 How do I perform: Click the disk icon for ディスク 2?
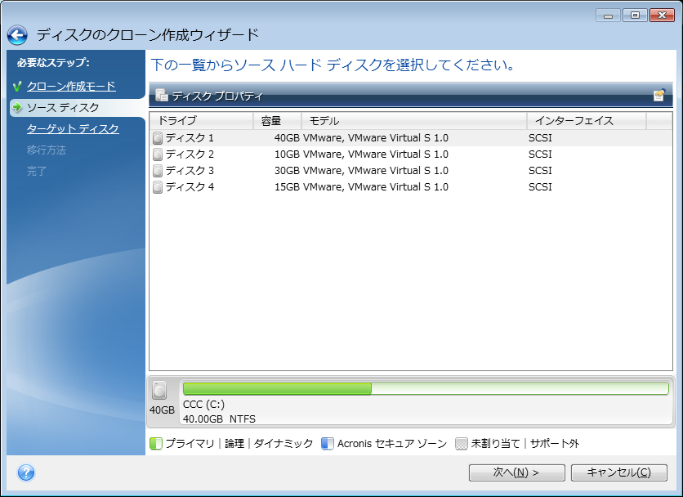click(158, 154)
